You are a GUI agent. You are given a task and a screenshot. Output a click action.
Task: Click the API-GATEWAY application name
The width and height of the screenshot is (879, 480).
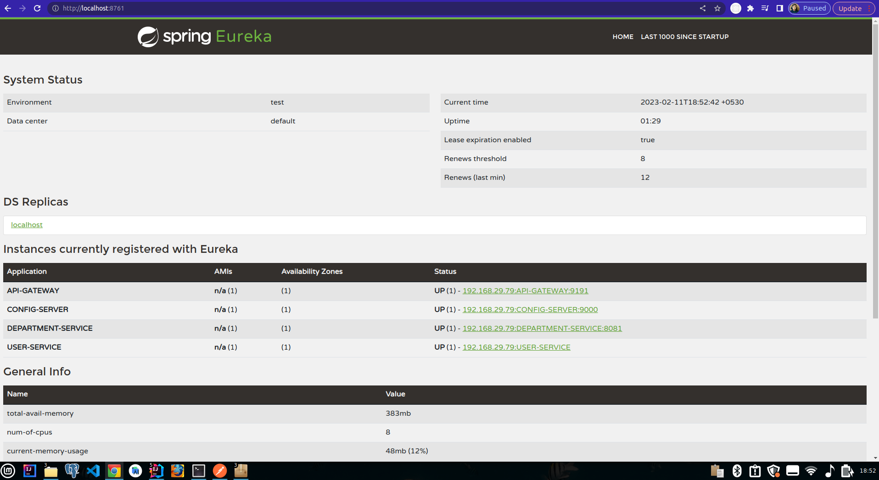tap(33, 290)
